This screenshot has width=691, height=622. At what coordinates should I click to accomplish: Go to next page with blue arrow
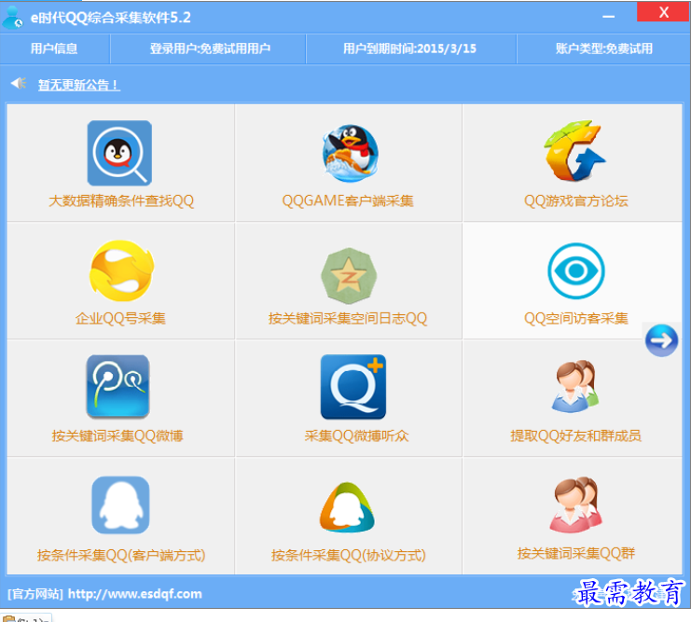[661, 340]
